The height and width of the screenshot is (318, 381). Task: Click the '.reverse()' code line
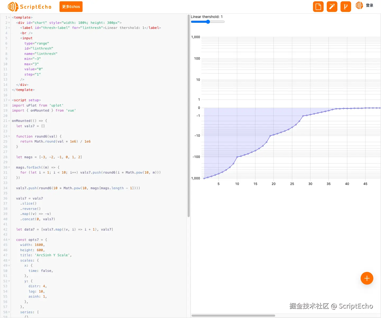(x=30, y=209)
